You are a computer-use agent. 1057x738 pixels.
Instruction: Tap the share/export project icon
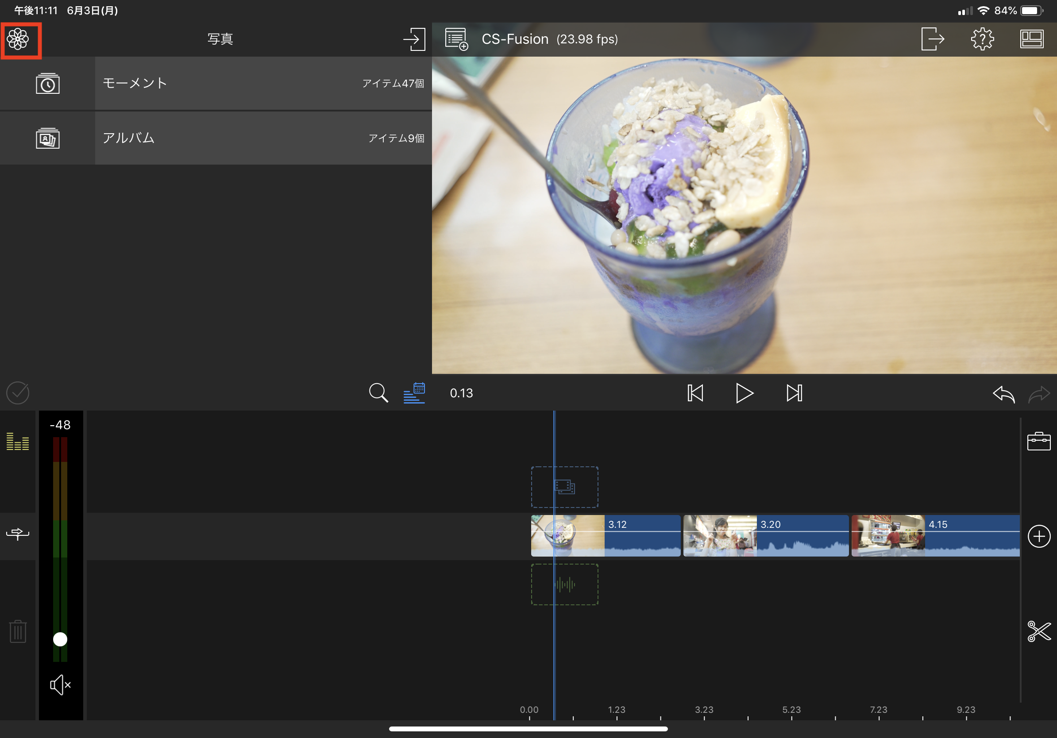pos(932,39)
